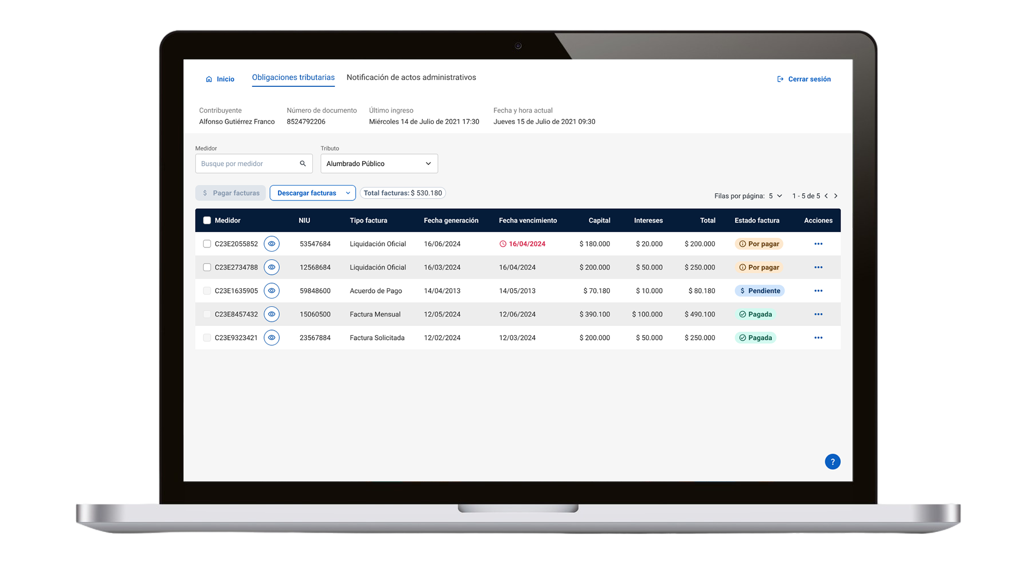Toggle the select-all checkbox in the Medidor header

tap(207, 221)
